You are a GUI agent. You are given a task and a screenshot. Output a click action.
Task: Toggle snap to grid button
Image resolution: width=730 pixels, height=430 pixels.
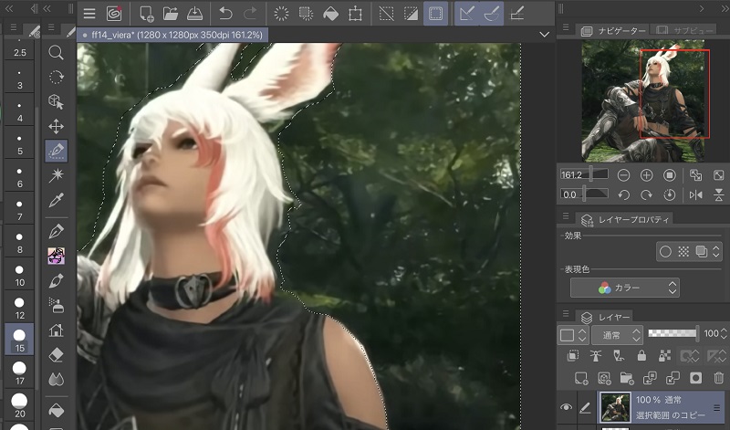coord(516,14)
